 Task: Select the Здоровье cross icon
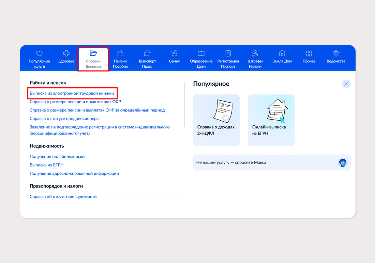(66, 53)
